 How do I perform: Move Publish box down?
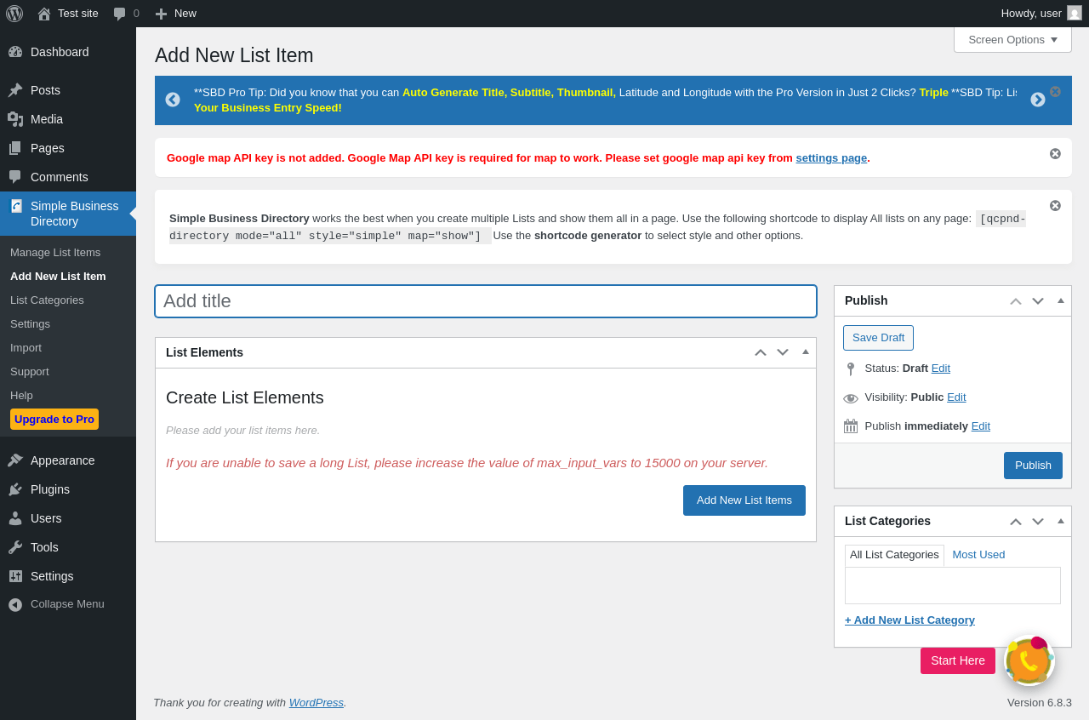pos(1038,300)
